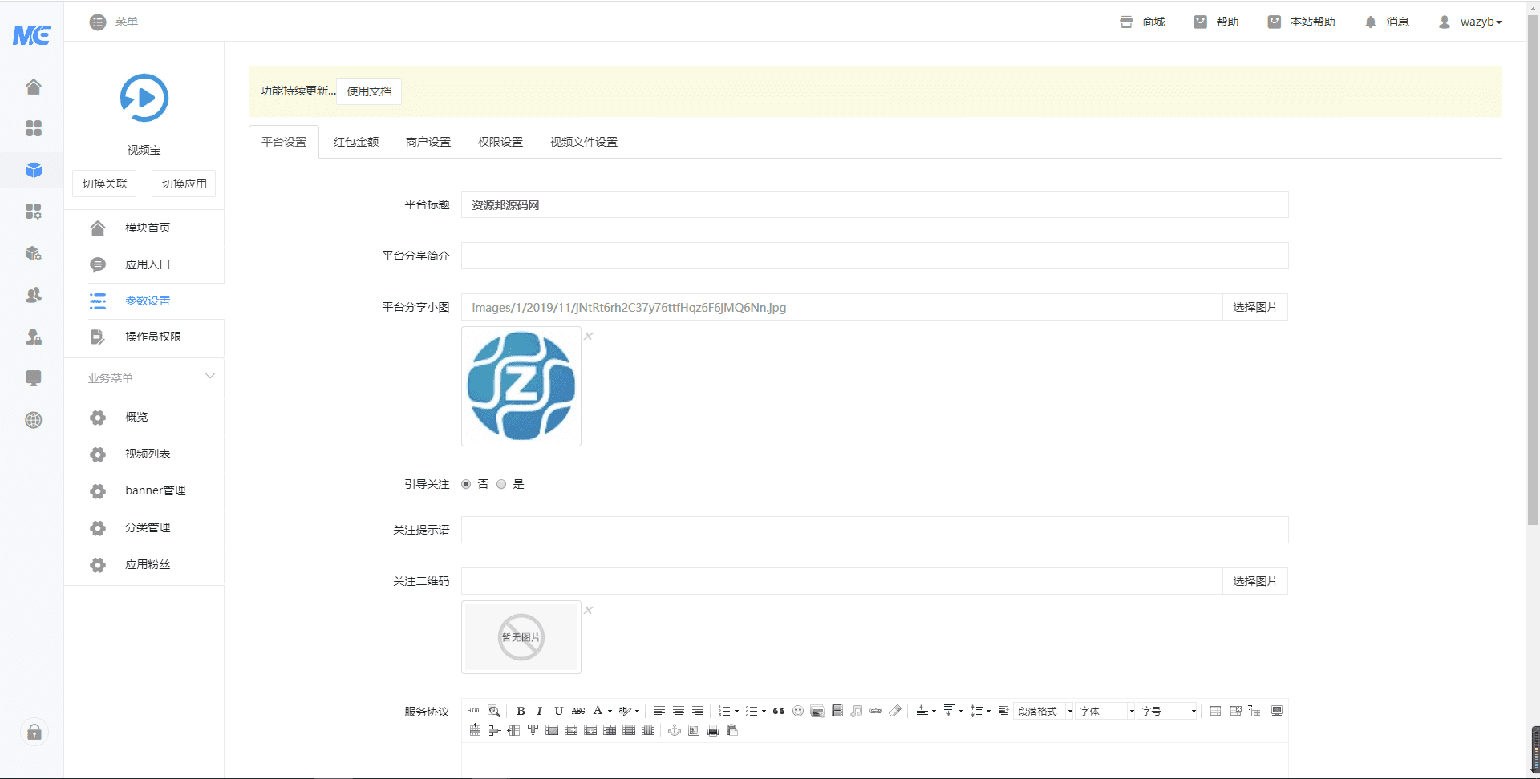Open the wazyb user account dropdown

1469,22
